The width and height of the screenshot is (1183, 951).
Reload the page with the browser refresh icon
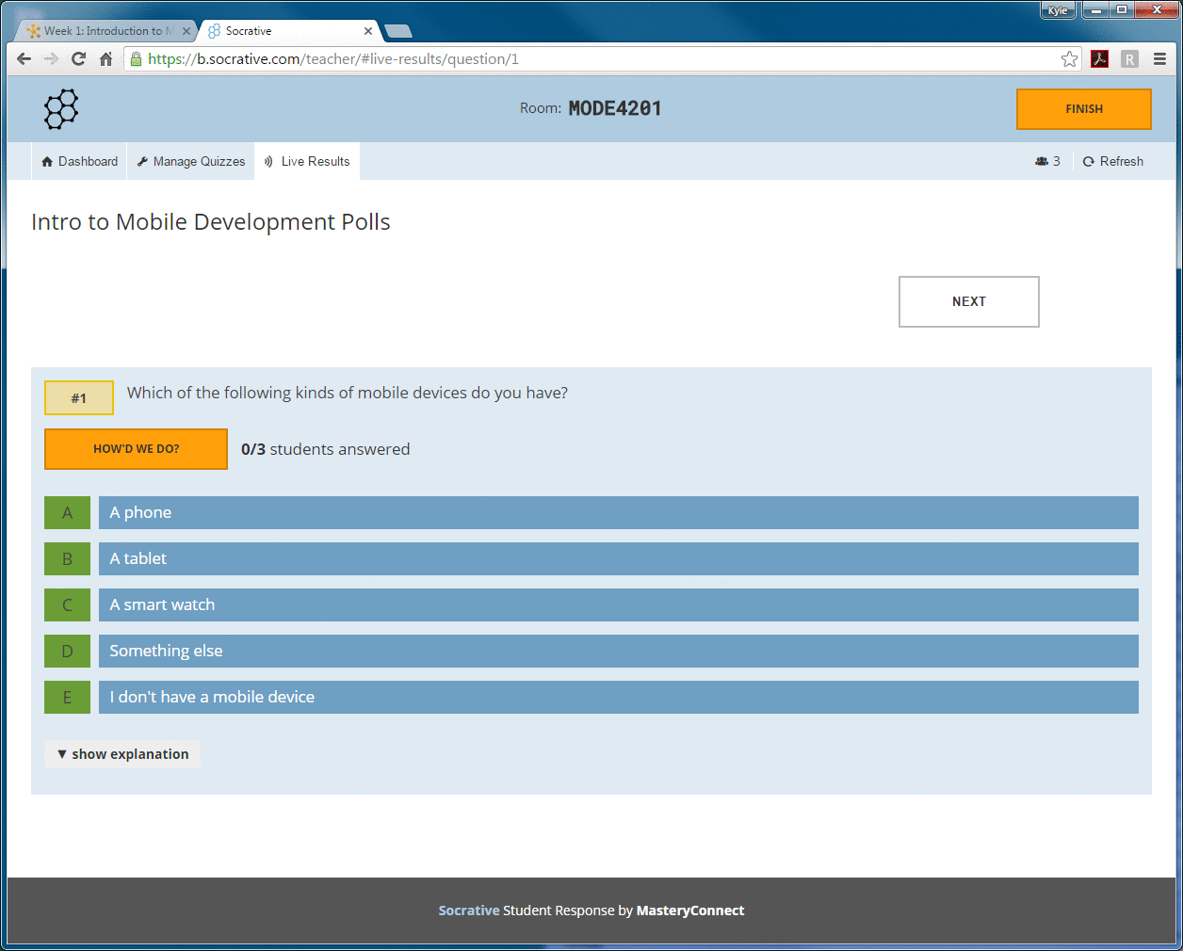(x=79, y=58)
